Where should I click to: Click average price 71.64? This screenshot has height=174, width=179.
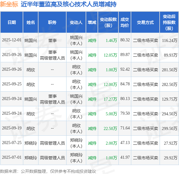125,128
